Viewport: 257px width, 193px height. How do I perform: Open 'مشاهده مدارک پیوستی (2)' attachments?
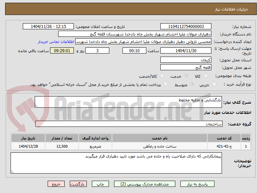point(145,184)
